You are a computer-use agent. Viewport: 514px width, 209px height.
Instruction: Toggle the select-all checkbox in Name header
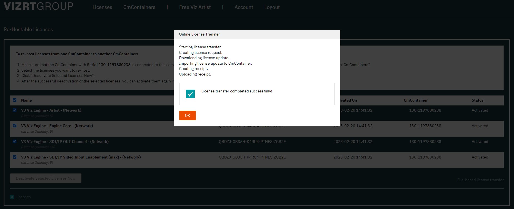(15, 100)
